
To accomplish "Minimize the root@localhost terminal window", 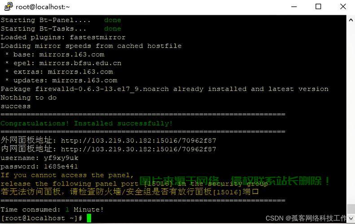I will pyautogui.click(x=294, y=7).
